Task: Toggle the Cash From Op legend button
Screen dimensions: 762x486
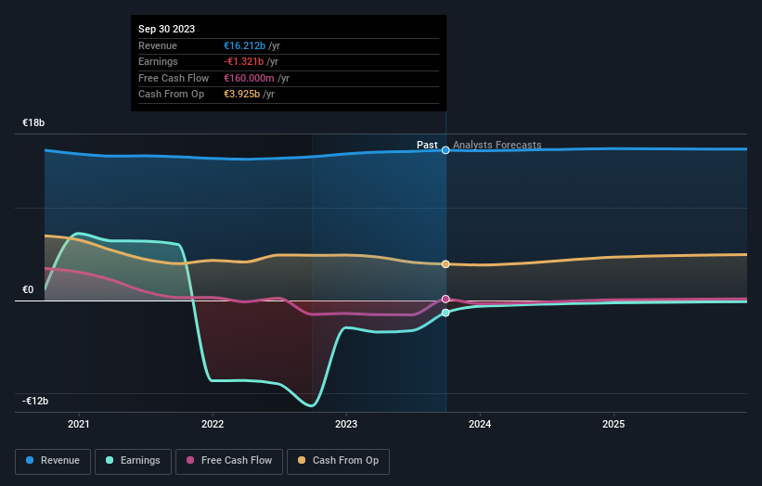Action: click(x=338, y=461)
